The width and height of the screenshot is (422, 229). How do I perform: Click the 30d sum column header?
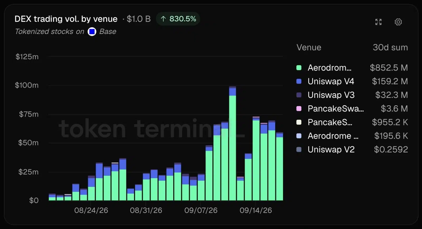(x=390, y=47)
